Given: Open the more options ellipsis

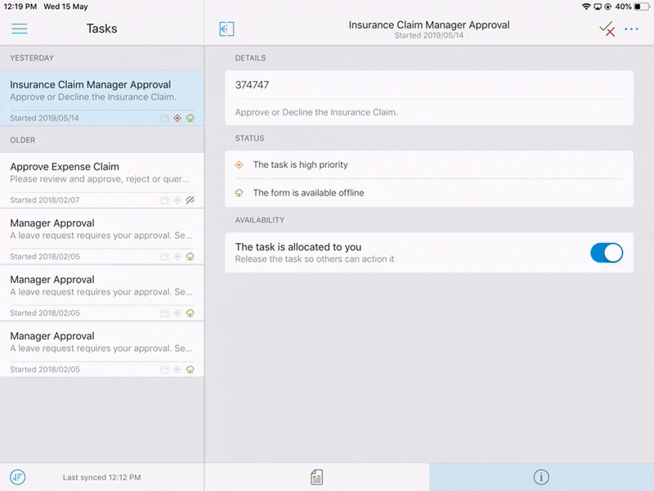Looking at the screenshot, I should (x=631, y=29).
